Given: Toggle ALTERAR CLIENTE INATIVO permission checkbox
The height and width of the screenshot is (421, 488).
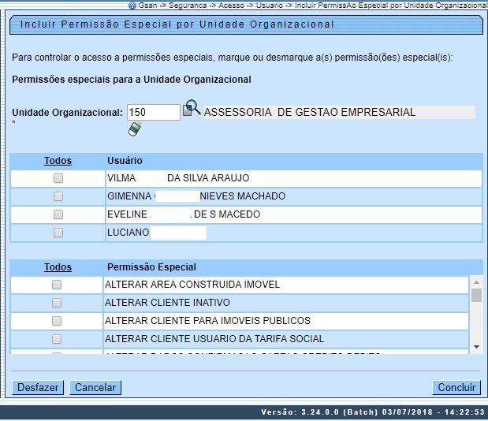Looking at the screenshot, I should pos(57,303).
